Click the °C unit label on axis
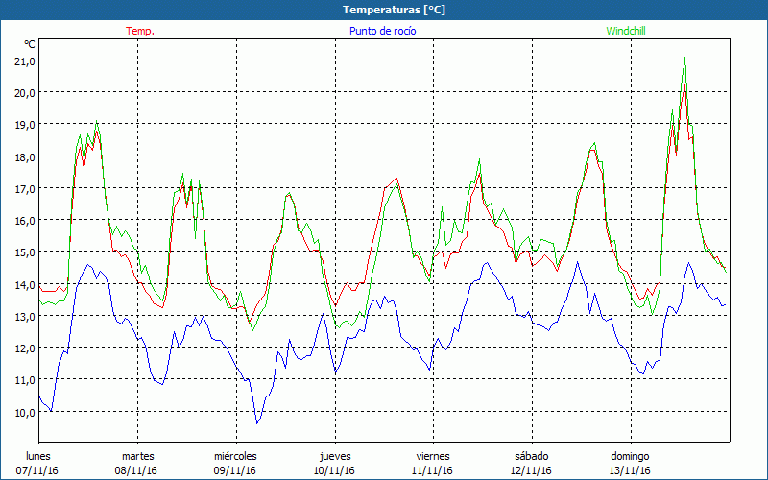This screenshot has height=480, width=768. (30, 44)
